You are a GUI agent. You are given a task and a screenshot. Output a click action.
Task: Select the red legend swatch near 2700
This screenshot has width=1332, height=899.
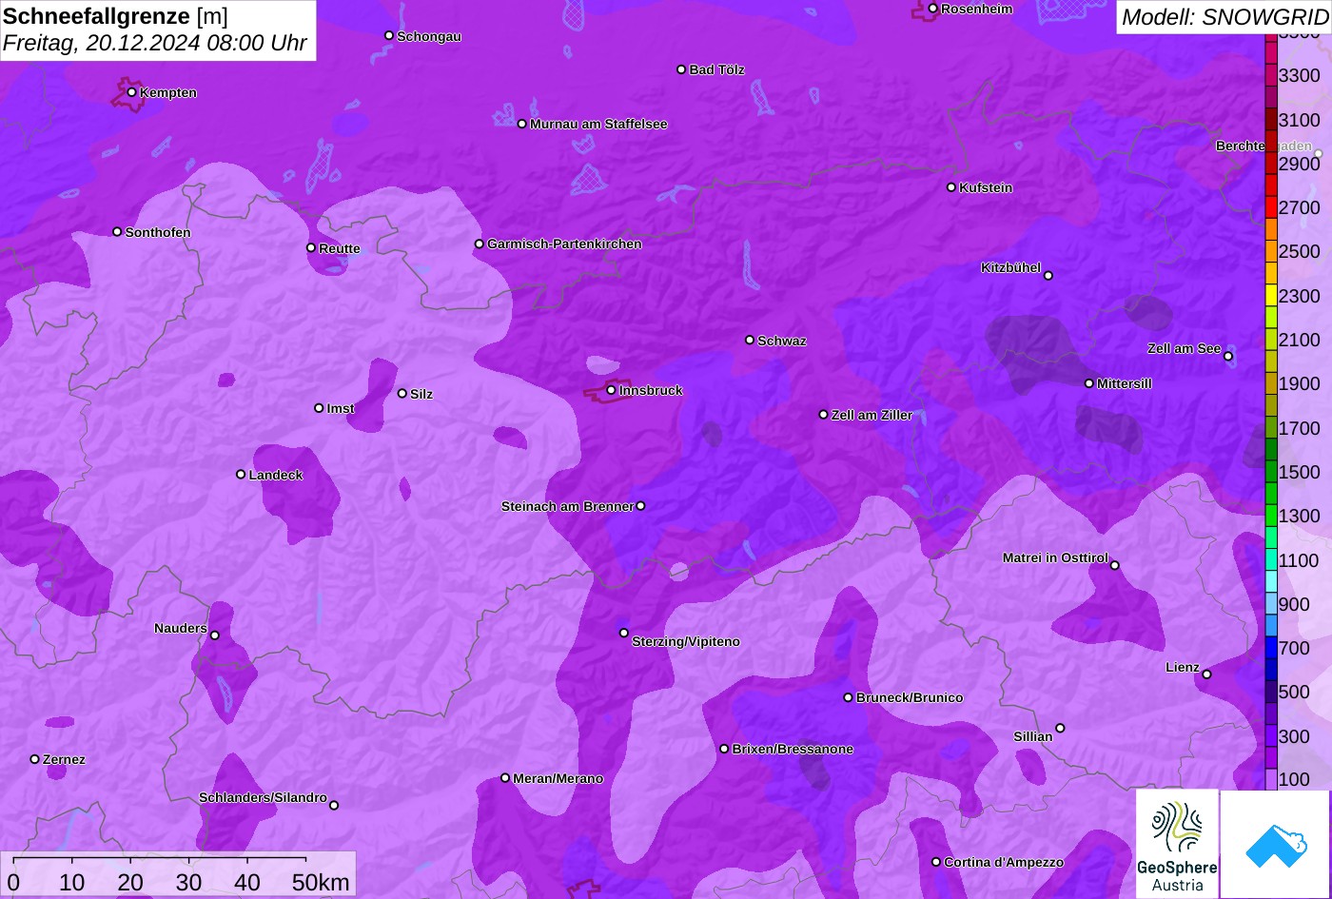pyautogui.click(x=1271, y=207)
